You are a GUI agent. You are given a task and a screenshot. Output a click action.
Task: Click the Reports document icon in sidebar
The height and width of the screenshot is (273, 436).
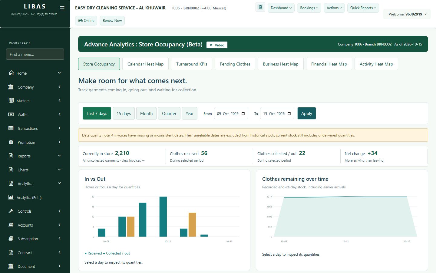pos(11,156)
